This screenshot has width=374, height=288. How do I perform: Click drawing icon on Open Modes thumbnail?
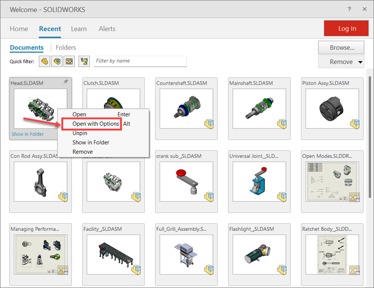(x=355, y=197)
